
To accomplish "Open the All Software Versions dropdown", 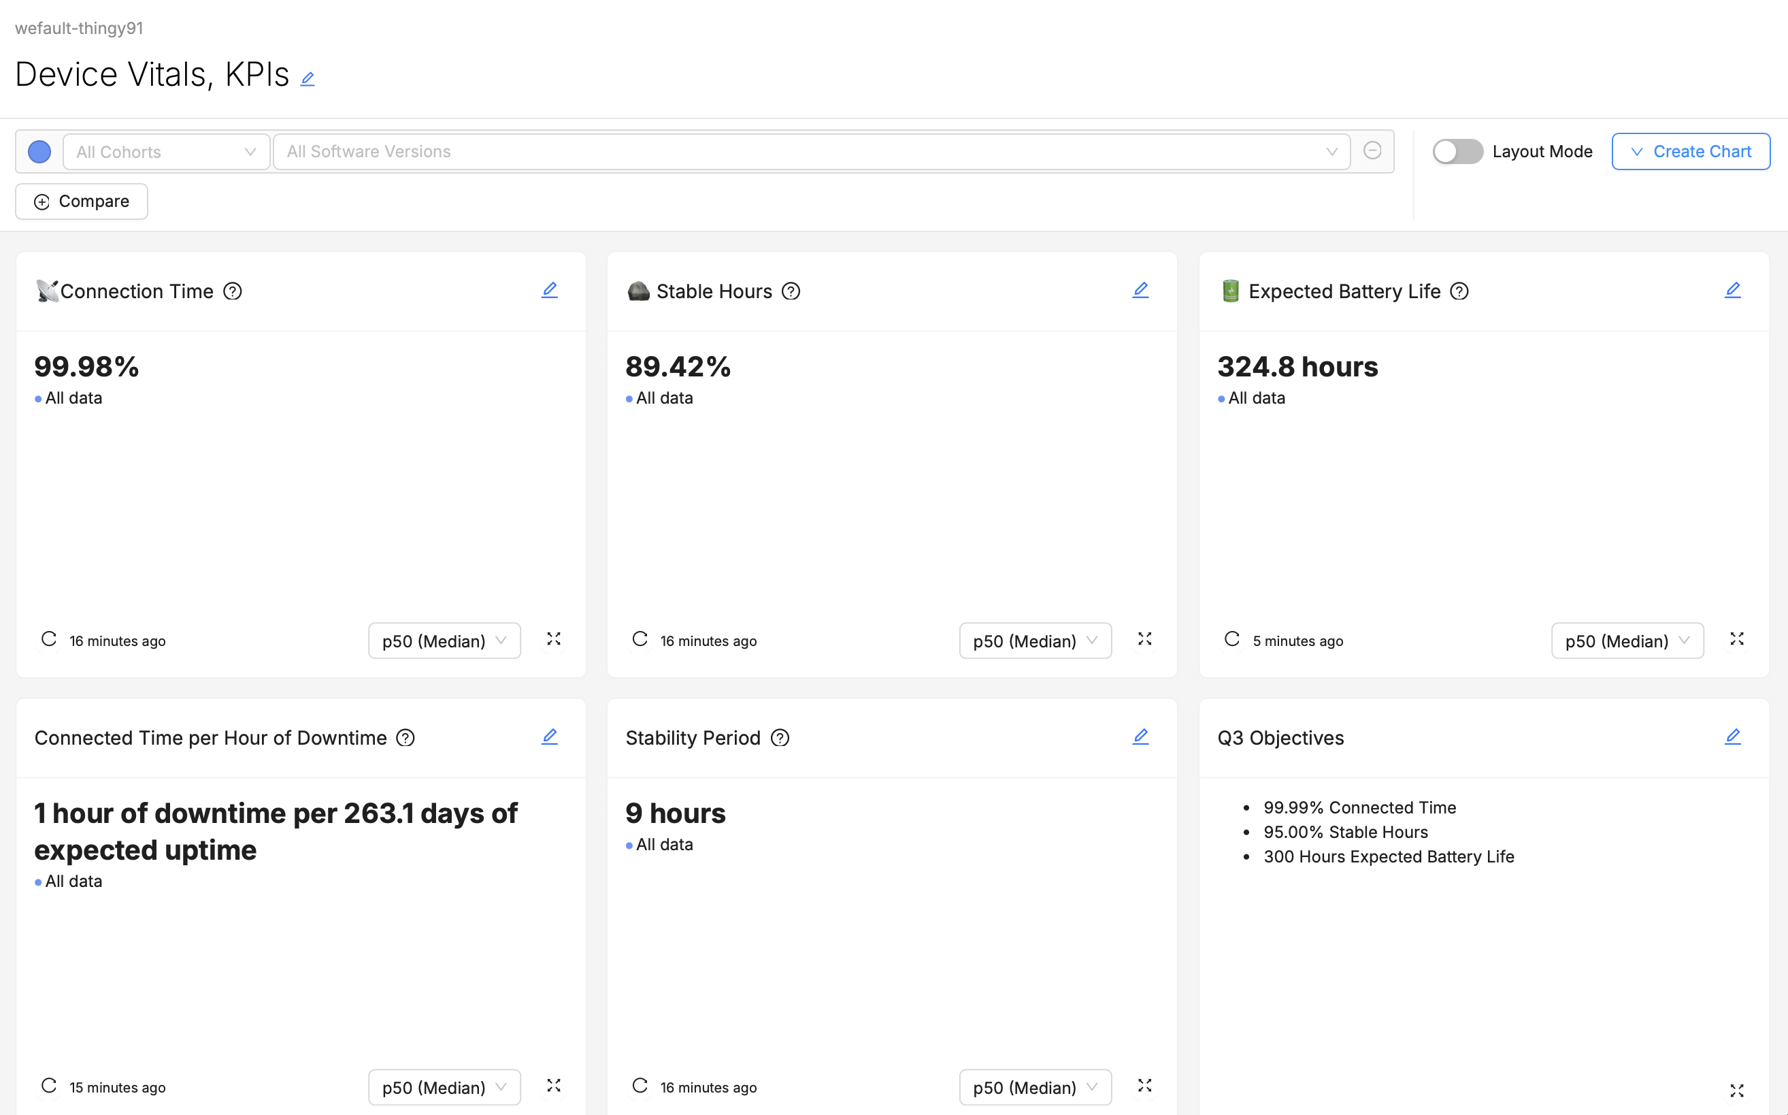I will point(811,151).
